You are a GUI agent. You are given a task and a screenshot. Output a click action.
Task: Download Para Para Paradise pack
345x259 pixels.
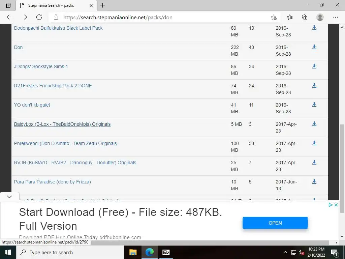click(314, 181)
